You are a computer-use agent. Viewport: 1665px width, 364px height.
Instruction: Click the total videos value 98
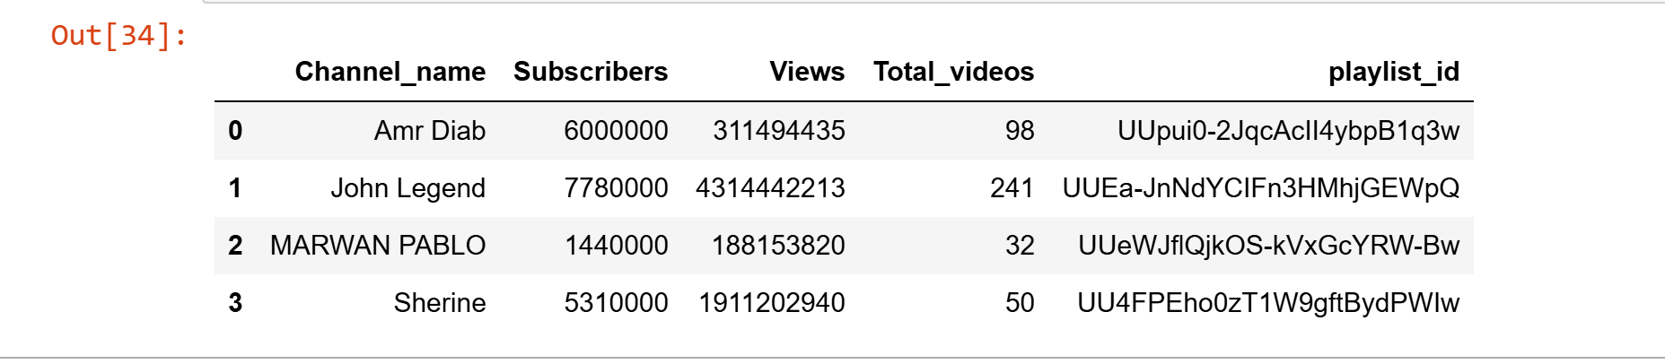coord(1019,131)
